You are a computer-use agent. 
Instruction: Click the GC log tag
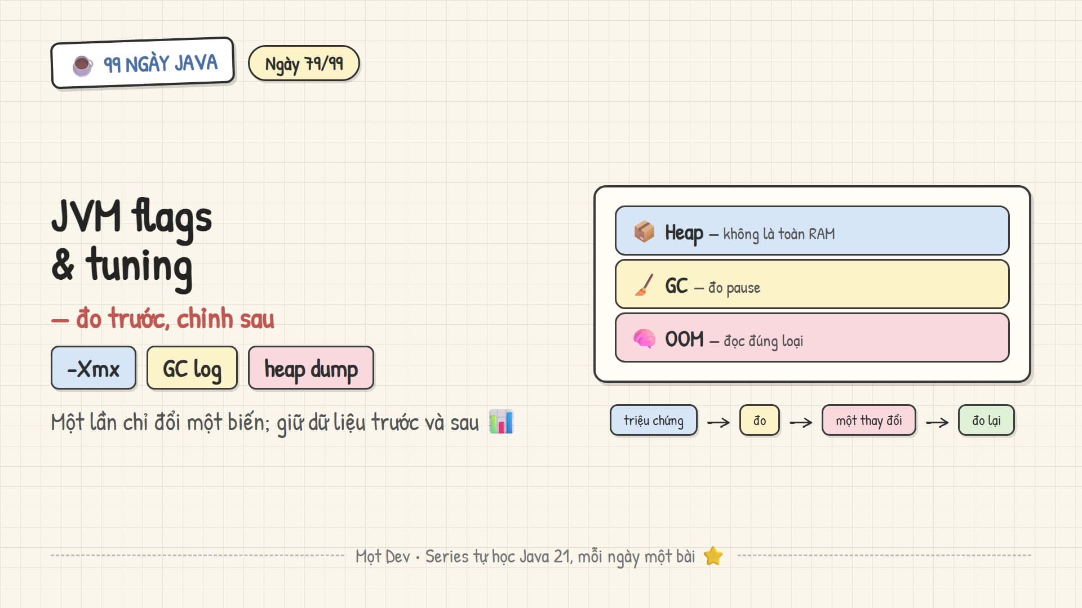coord(192,368)
